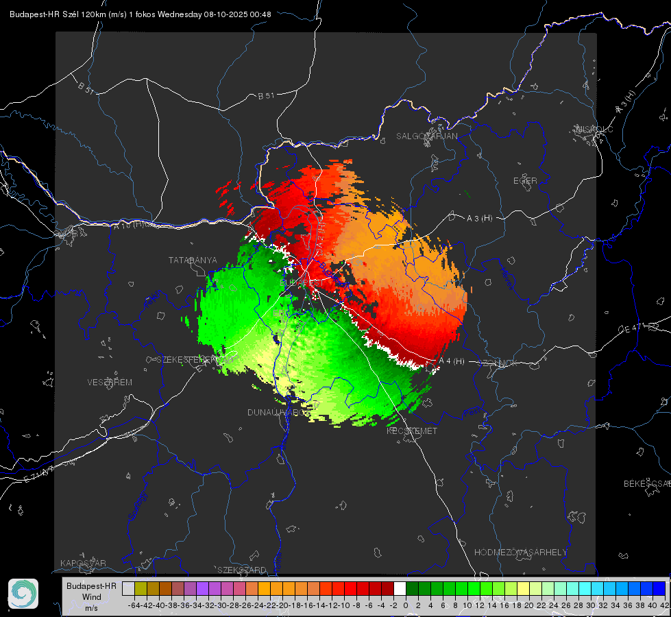Viewport: 671px width, 617px height.
Task: Click the VESZPRÉM city label
Action: (x=110, y=383)
